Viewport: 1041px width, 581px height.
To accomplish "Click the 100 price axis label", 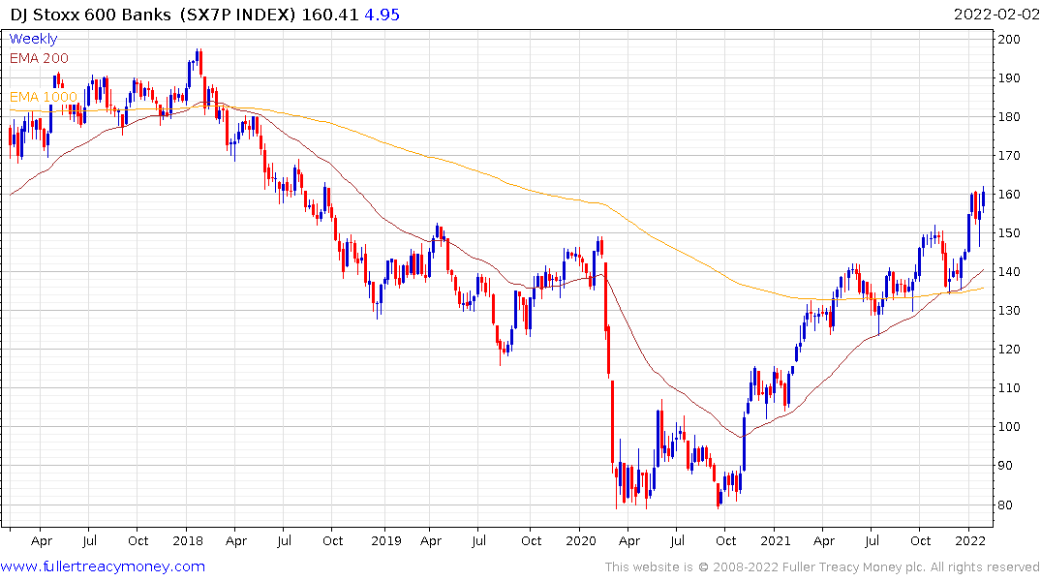I will [x=1009, y=427].
